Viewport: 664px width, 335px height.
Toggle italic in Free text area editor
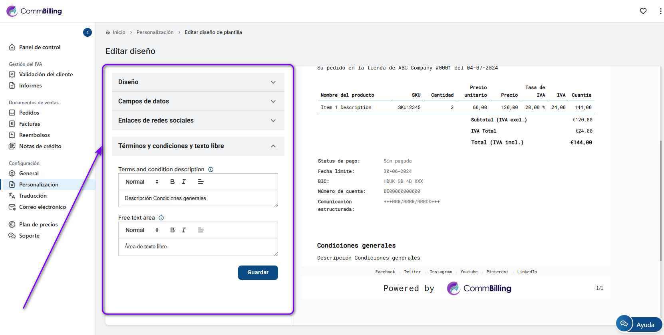[x=184, y=230]
